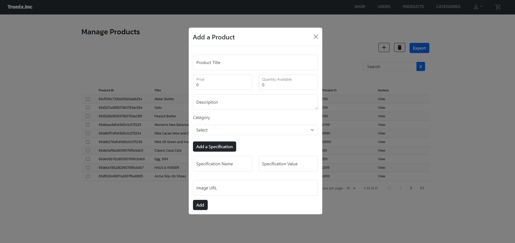The image size is (515, 243).
Task: Select checkbox for Water Bottle row
Action: tap(88, 99)
